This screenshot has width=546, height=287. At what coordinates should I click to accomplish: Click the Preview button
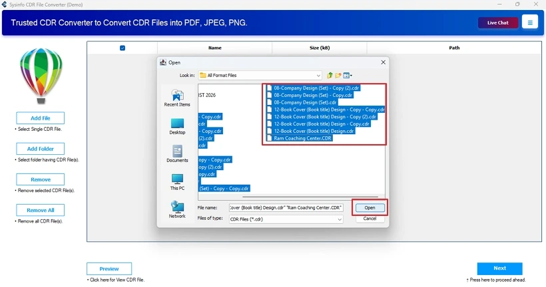pos(109,269)
